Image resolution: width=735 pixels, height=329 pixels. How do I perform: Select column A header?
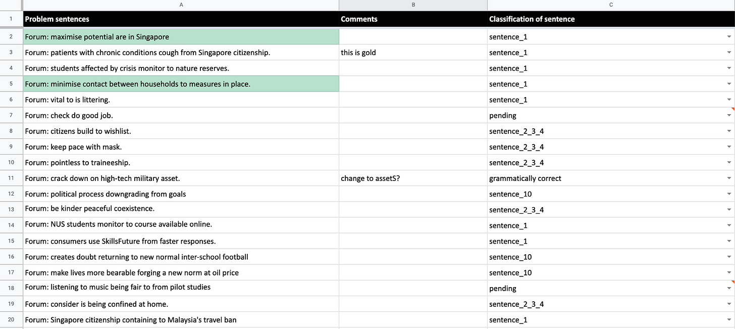point(181,5)
